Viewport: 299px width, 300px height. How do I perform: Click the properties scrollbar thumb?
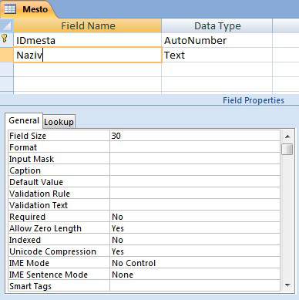pyautogui.click(x=287, y=149)
